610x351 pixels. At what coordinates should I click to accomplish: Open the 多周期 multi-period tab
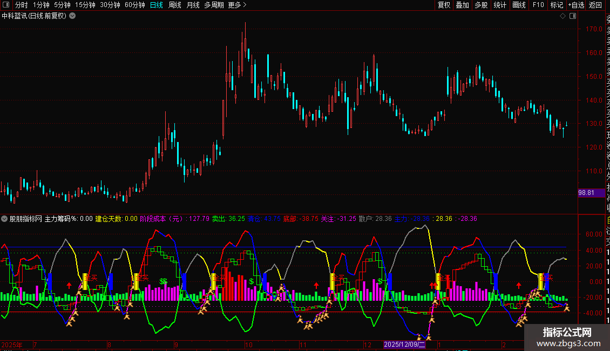(x=214, y=5)
